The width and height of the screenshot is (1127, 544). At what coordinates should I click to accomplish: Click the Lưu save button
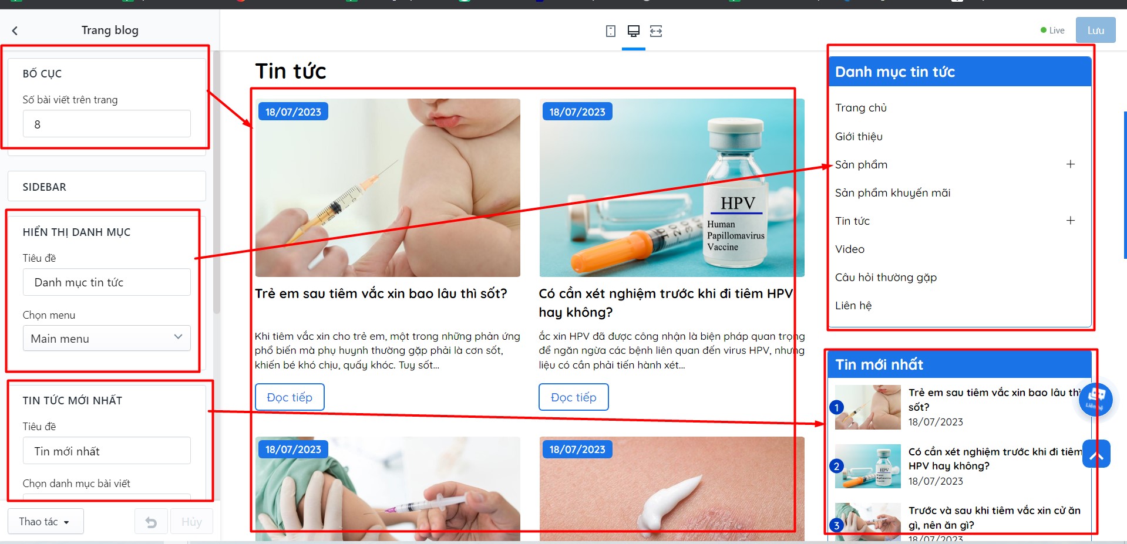point(1095,31)
